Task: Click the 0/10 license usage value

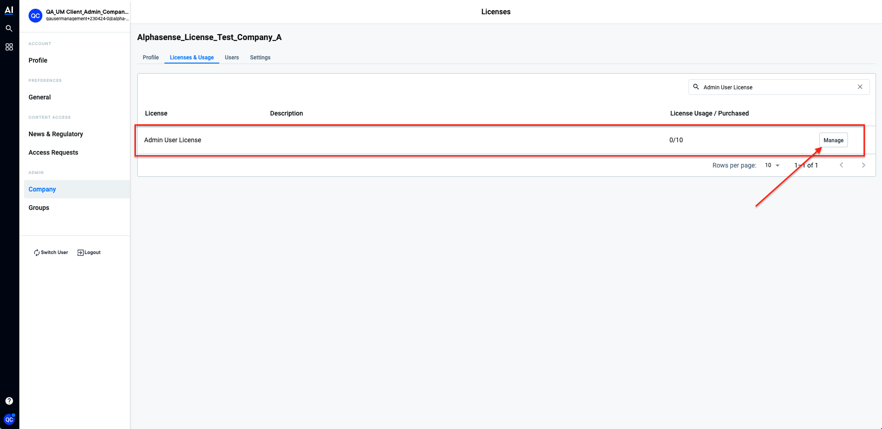Action: [x=676, y=140]
